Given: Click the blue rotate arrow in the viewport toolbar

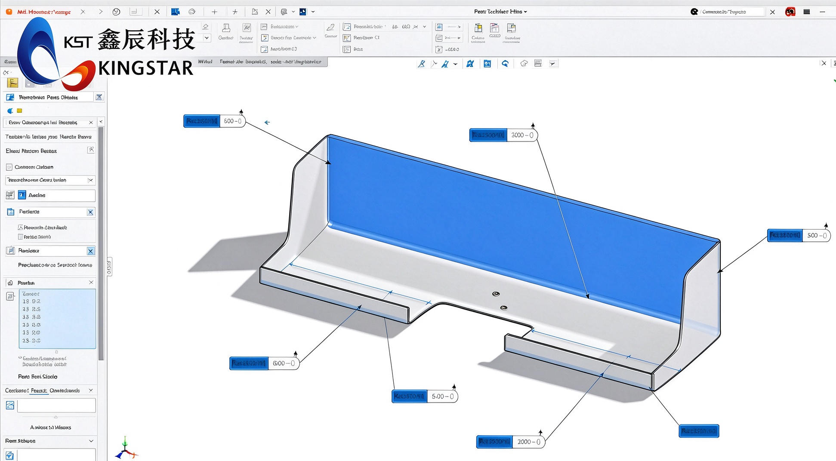Looking at the screenshot, I should tap(505, 64).
